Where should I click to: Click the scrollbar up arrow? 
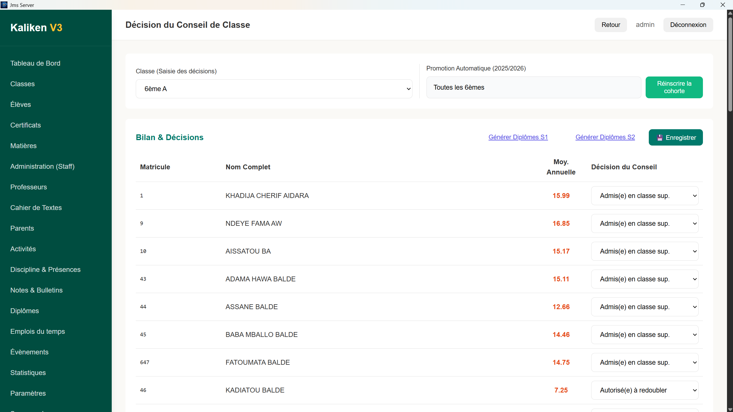pyautogui.click(x=730, y=13)
